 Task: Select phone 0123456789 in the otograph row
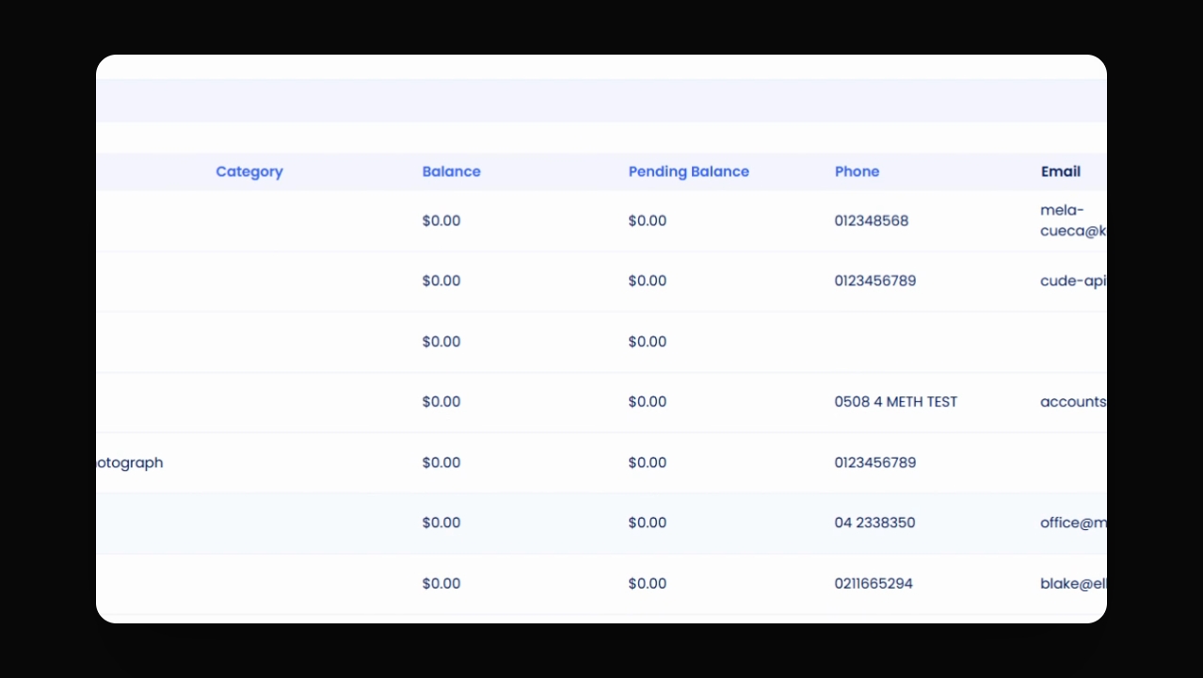click(x=874, y=462)
